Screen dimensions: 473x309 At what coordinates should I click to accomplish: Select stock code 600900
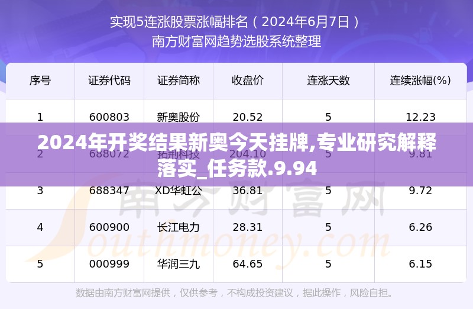coord(109,227)
